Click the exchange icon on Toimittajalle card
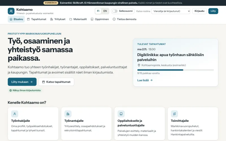226x141 pixels. (174, 114)
